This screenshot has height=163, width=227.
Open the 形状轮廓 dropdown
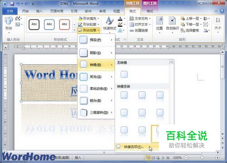pos(89,24)
